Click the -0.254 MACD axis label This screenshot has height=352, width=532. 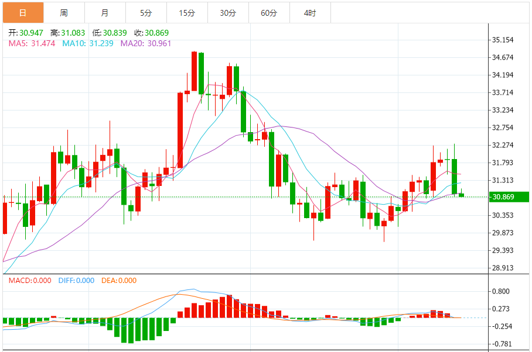(x=501, y=327)
